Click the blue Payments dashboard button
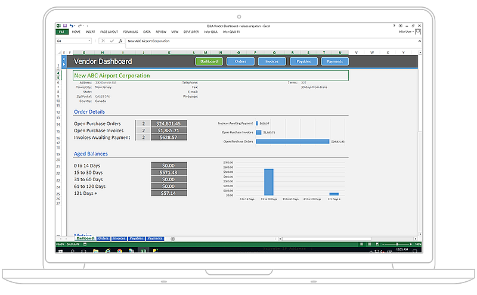 (334, 61)
